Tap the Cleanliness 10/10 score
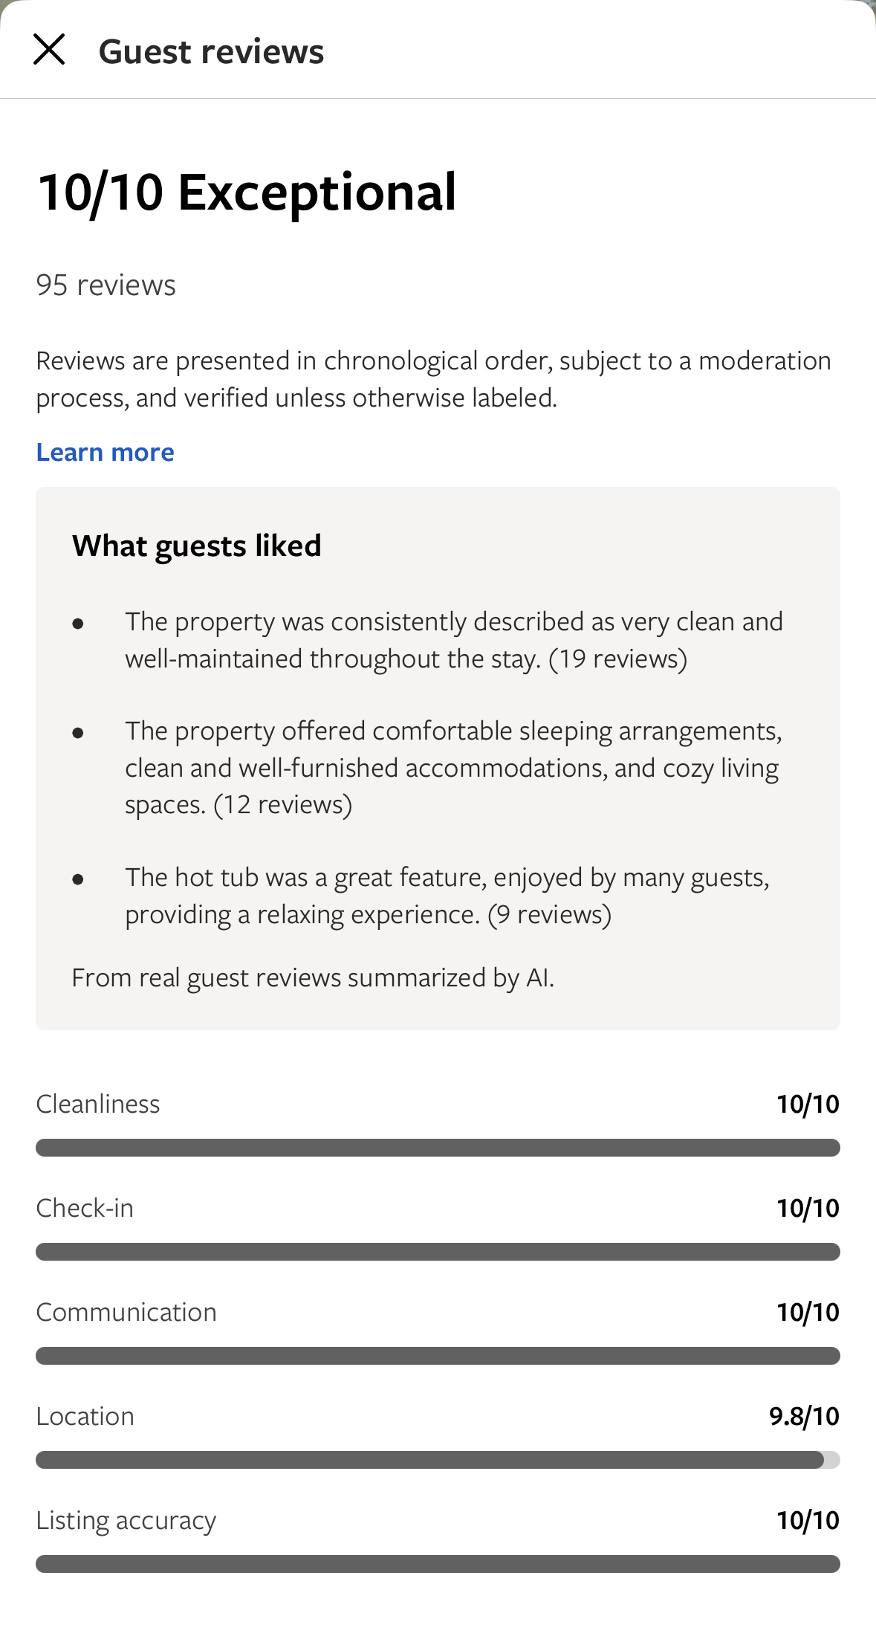 808,1104
